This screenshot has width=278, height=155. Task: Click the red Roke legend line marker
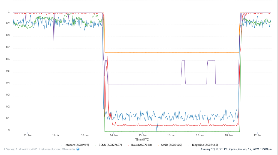[x=128, y=145]
